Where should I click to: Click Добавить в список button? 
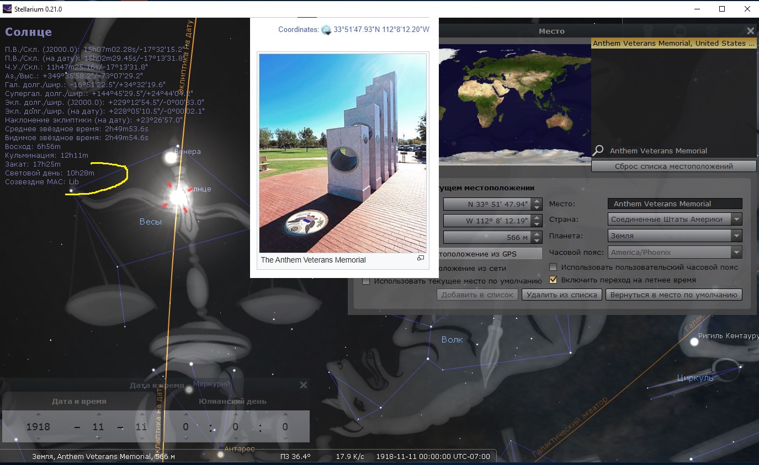pos(477,295)
